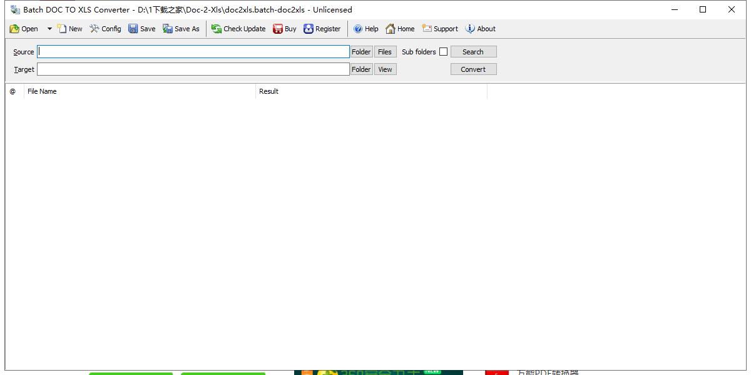Viewport: 751px width, 375px height.
Task: Browse Source Folder button
Action: tap(361, 52)
